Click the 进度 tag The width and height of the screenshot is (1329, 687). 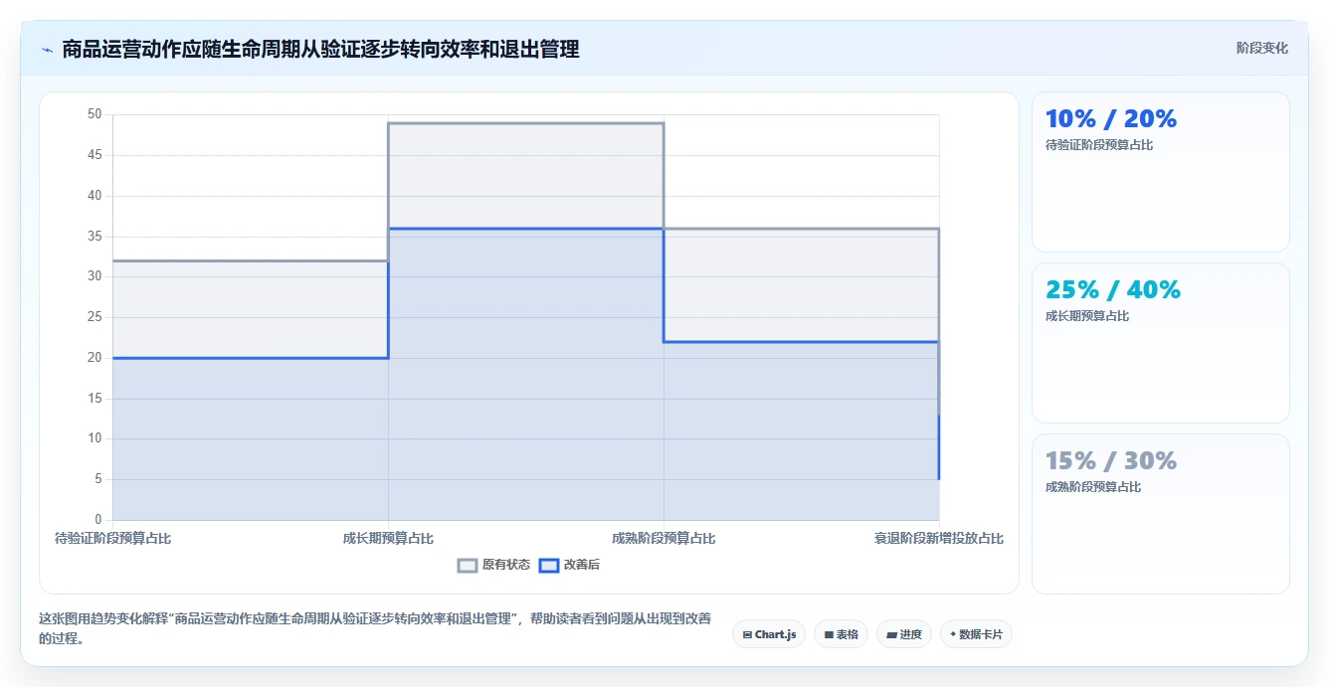coord(904,634)
